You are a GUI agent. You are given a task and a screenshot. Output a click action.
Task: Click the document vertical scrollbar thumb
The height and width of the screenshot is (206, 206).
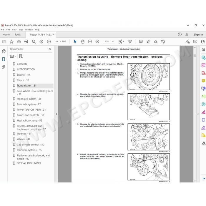(195, 56)
